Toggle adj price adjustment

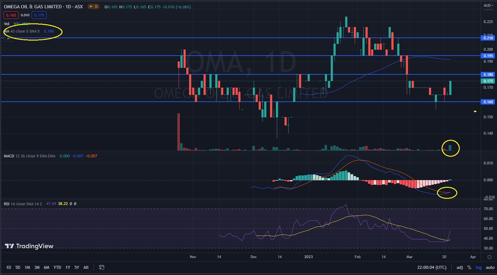click(x=459, y=267)
